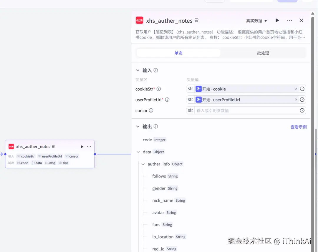
Task: Click the info icon next to cookieStr
Action: pos(158,89)
